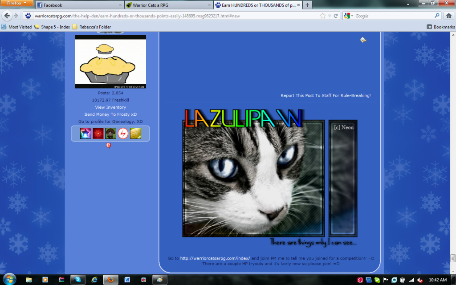456x285 pixels.
Task: Click the small icon at top right of the post
Action: click(x=363, y=40)
